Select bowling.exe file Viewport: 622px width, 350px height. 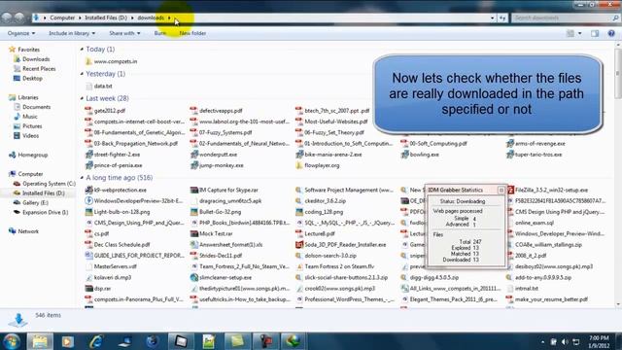[x=420, y=155]
